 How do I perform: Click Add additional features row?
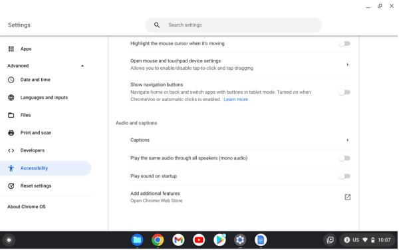click(x=241, y=197)
